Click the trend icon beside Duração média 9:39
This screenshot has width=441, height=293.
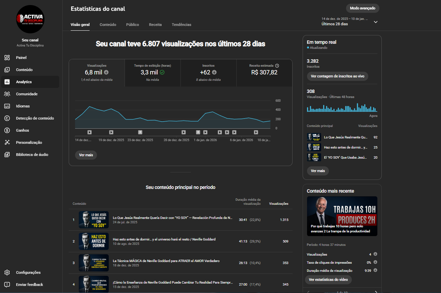click(375, 270)
